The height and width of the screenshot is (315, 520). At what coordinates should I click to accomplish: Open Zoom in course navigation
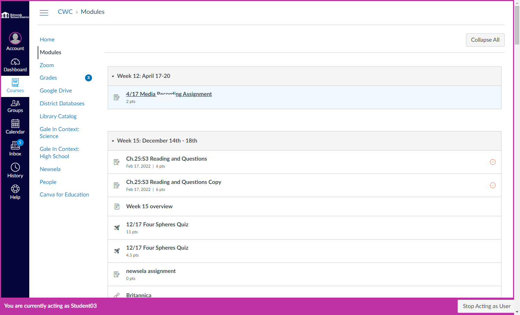(x=47, y=65)
